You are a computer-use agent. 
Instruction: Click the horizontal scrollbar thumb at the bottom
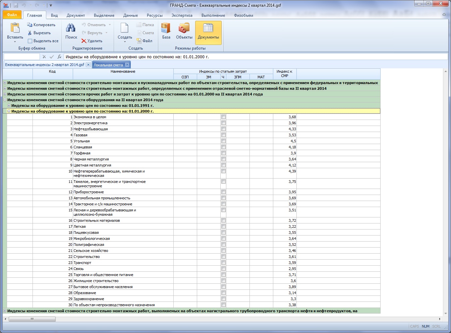coord(32,319)
